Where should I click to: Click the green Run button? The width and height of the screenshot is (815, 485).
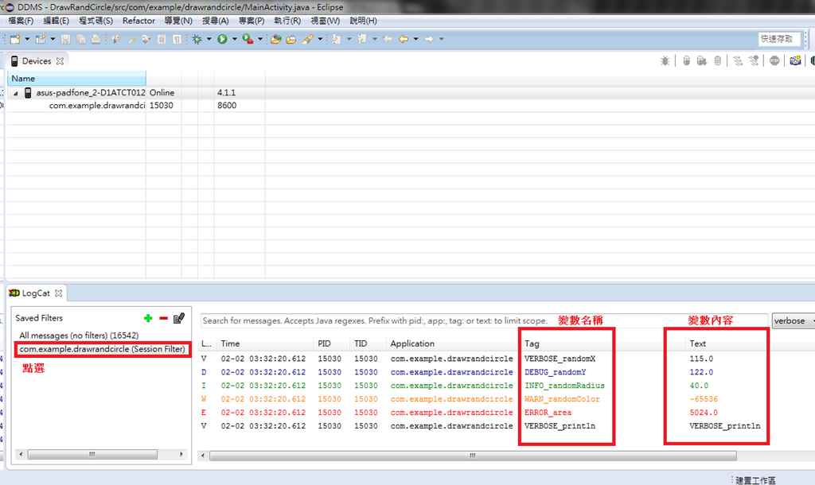tap(223, 39)
